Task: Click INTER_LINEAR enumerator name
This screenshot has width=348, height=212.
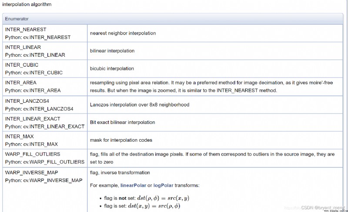Action: pos(23,47)
